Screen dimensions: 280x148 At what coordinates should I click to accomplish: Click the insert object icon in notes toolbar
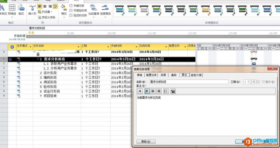(x=173, y=91)
